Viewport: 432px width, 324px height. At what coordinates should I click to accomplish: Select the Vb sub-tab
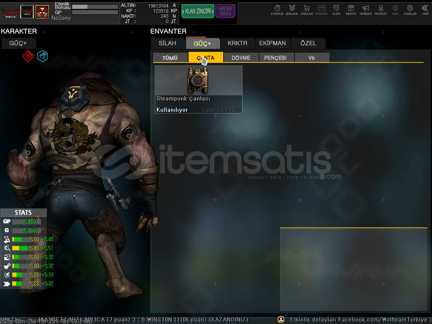[x=312, y=57]
